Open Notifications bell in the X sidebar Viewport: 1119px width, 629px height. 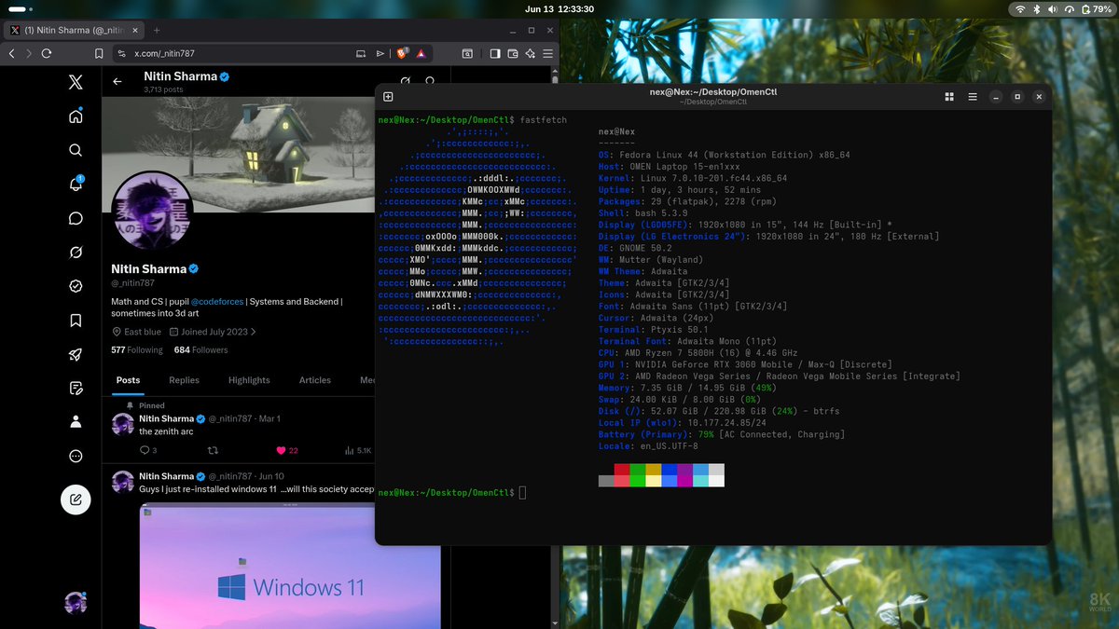(76, 185)
